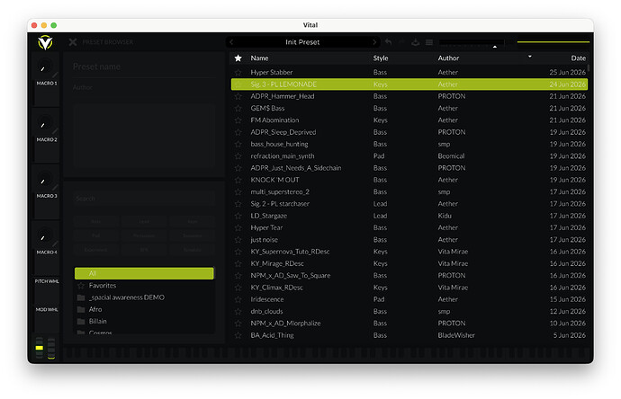Viewport: 621px width, 399px height.
Task: Click the preset list scrollbar
Action: point(589,68)
